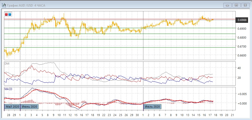
Task: Click the Июль 2020 month marker
Action: pos(152,107)
